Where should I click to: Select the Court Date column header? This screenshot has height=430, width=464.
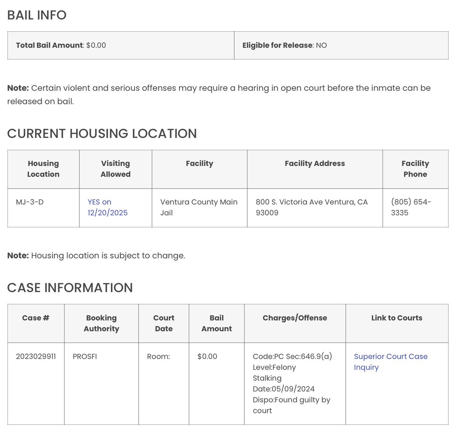point(164,323)
